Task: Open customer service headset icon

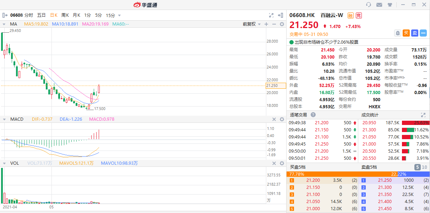Action: coord(368,5)
